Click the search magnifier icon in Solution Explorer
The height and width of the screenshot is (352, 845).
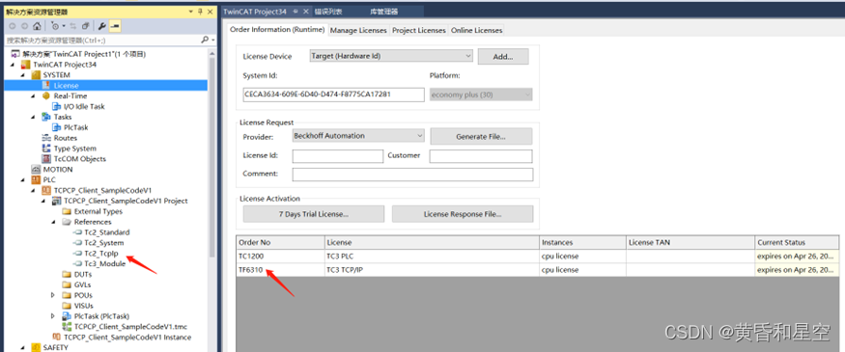tap(204, 40)
